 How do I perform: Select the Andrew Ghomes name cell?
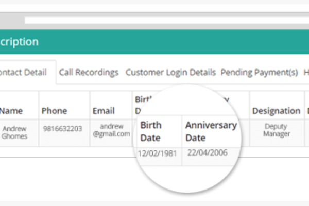point(14,132)
